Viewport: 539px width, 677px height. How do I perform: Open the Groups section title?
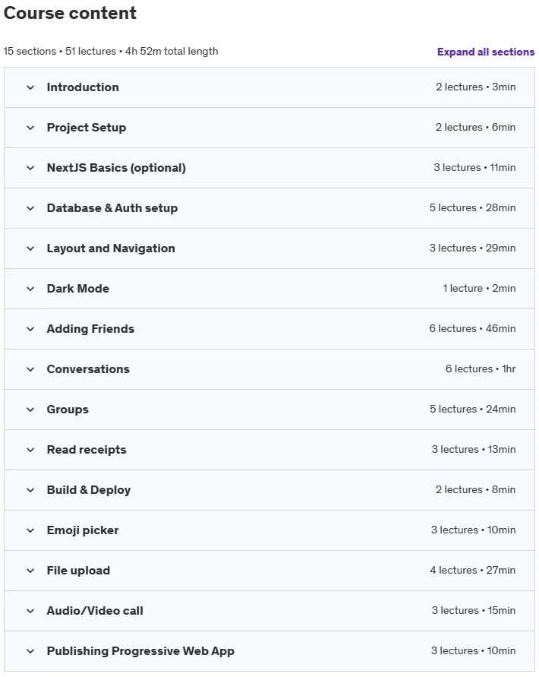(68, 410)
